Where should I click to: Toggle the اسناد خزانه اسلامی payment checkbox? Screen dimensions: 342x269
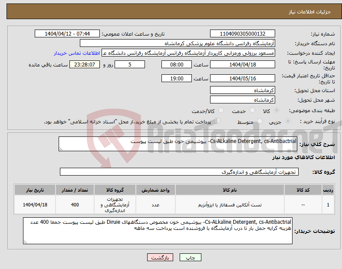[217, 121]
